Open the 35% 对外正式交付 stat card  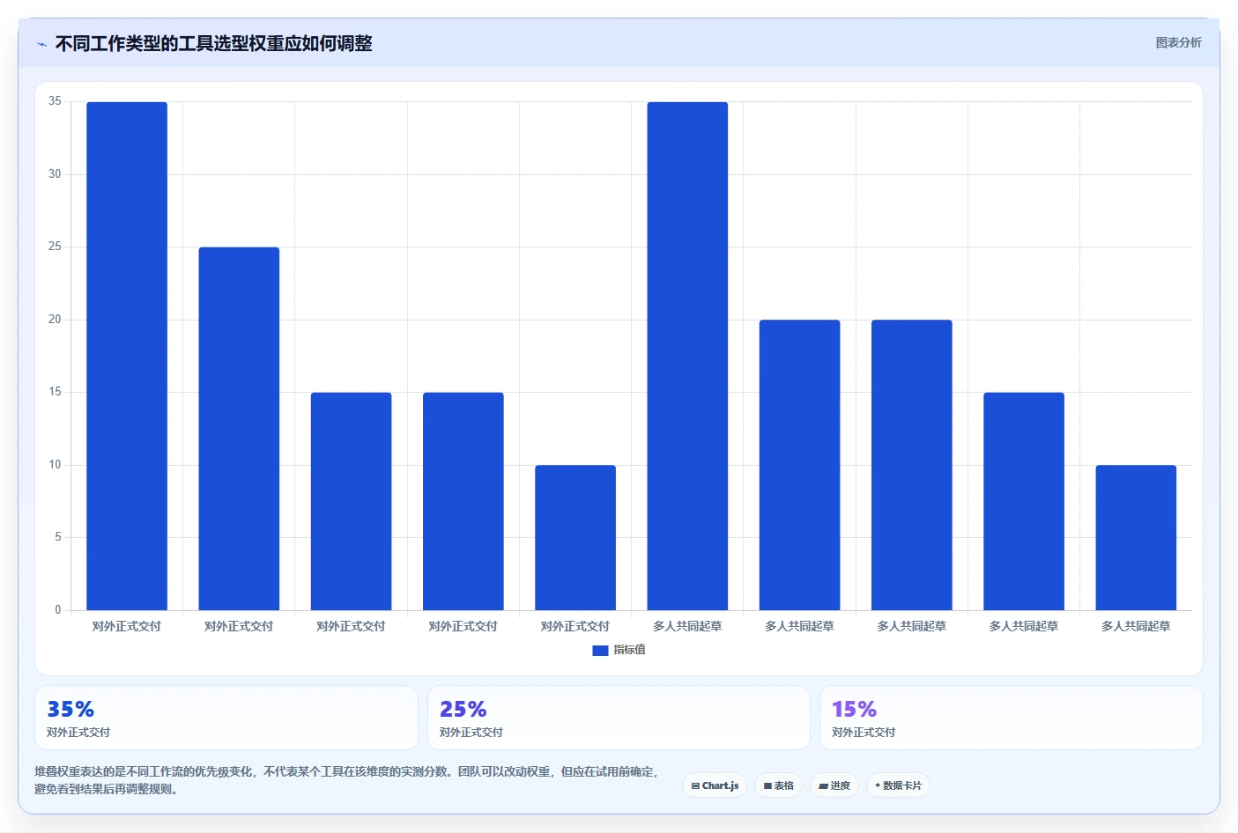[226, 718]
